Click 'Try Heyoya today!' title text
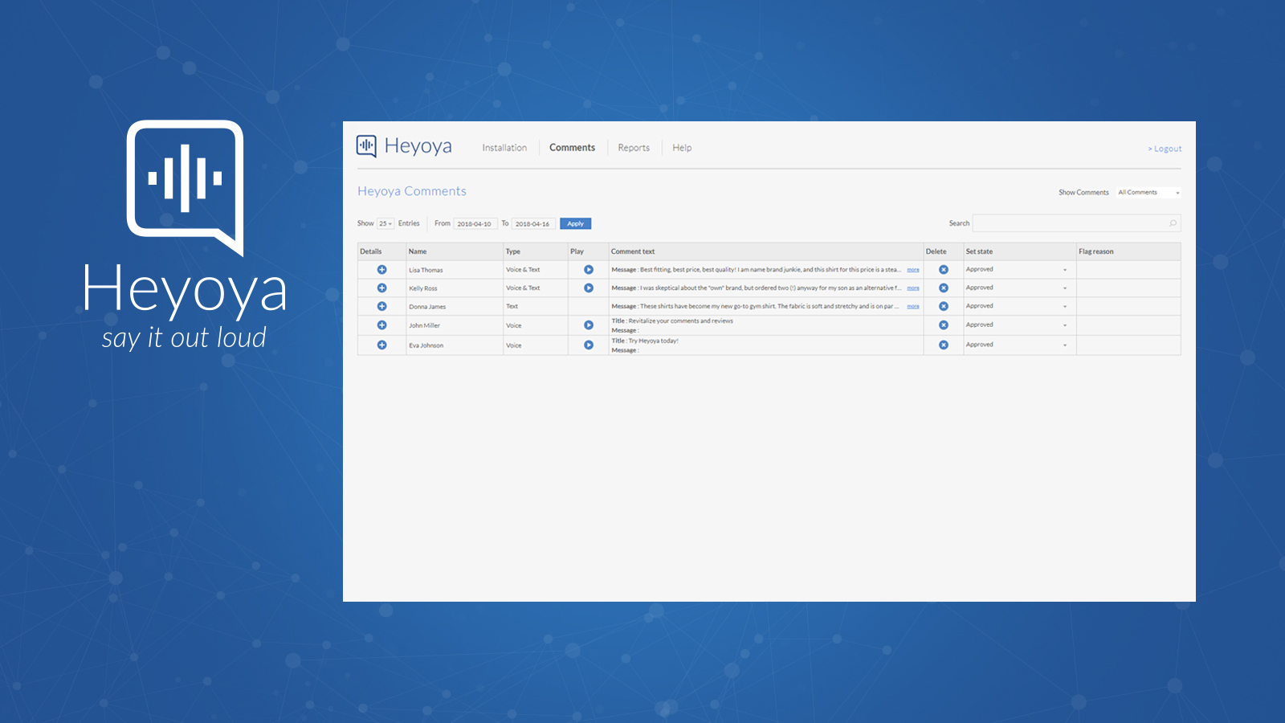1285x723 pixels. pyautogui.click(x=654, y=341)
